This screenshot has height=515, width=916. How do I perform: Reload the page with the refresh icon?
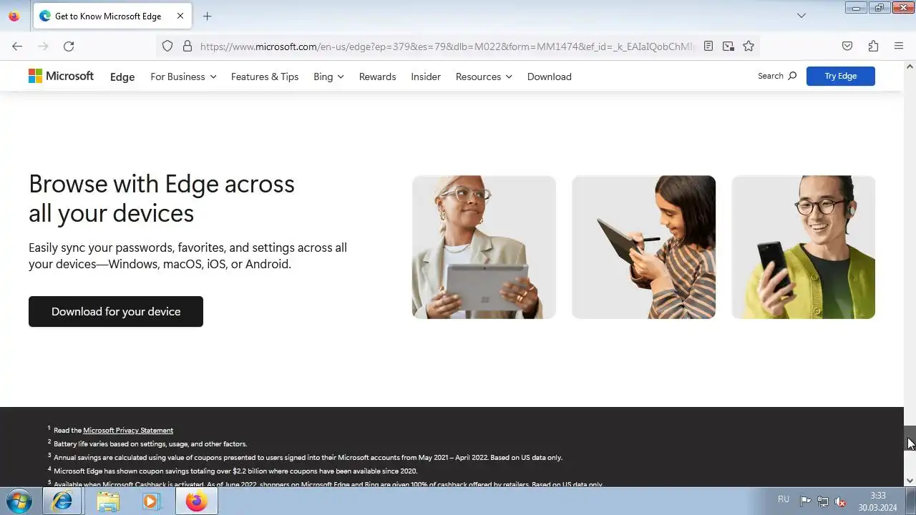click(x=69, y=46)
